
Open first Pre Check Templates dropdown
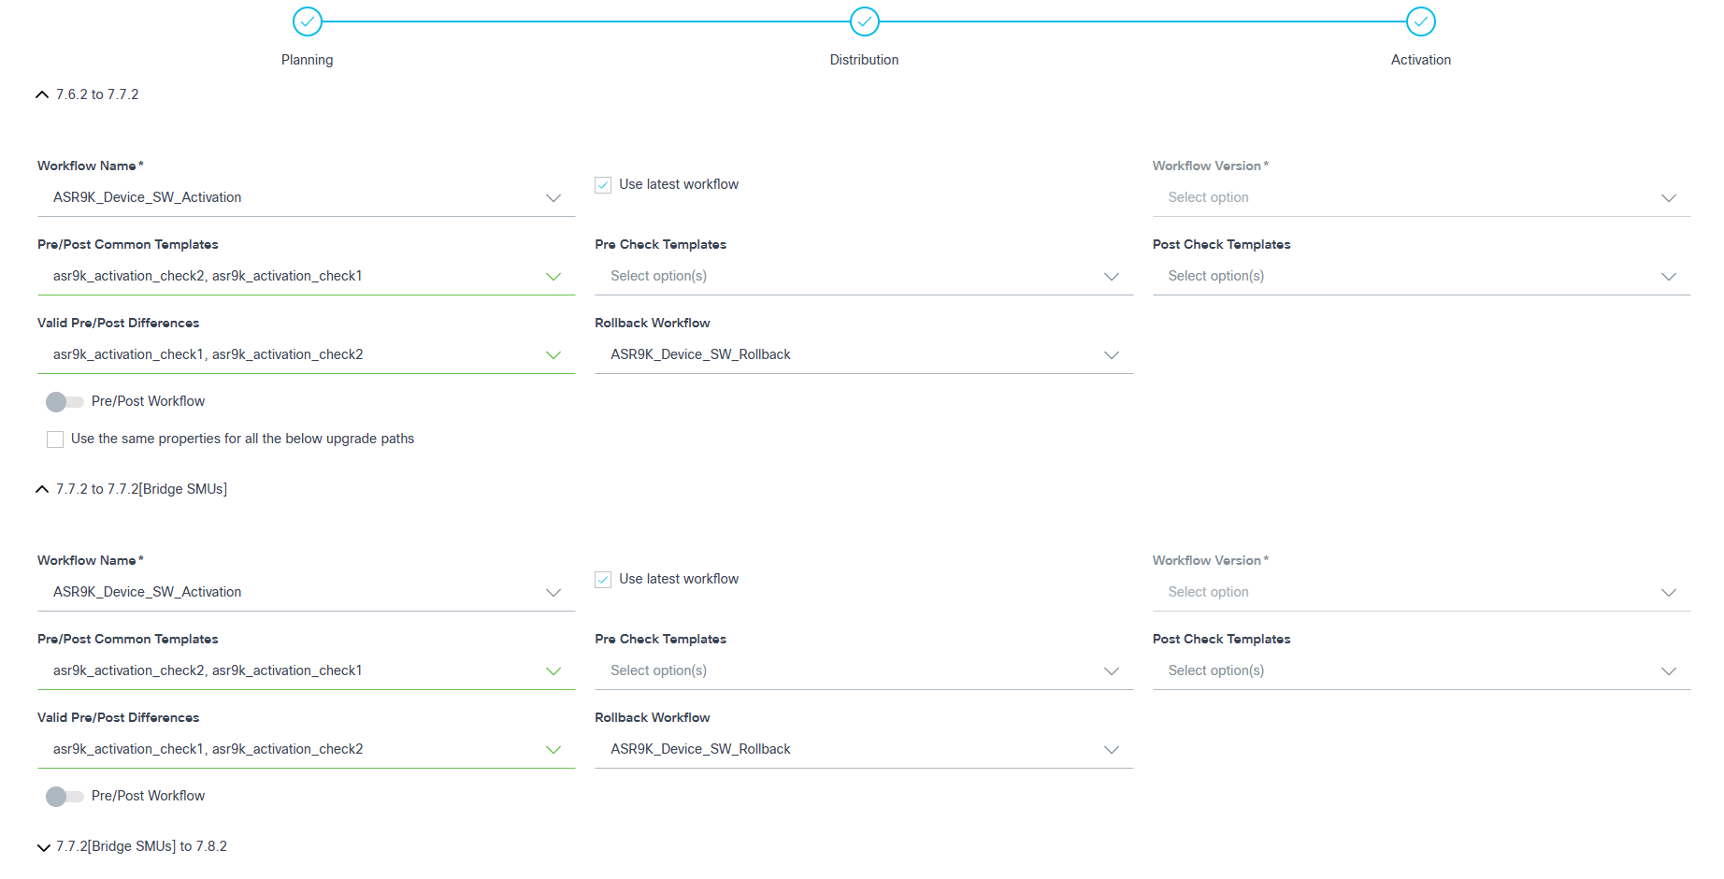coord(862,277)
